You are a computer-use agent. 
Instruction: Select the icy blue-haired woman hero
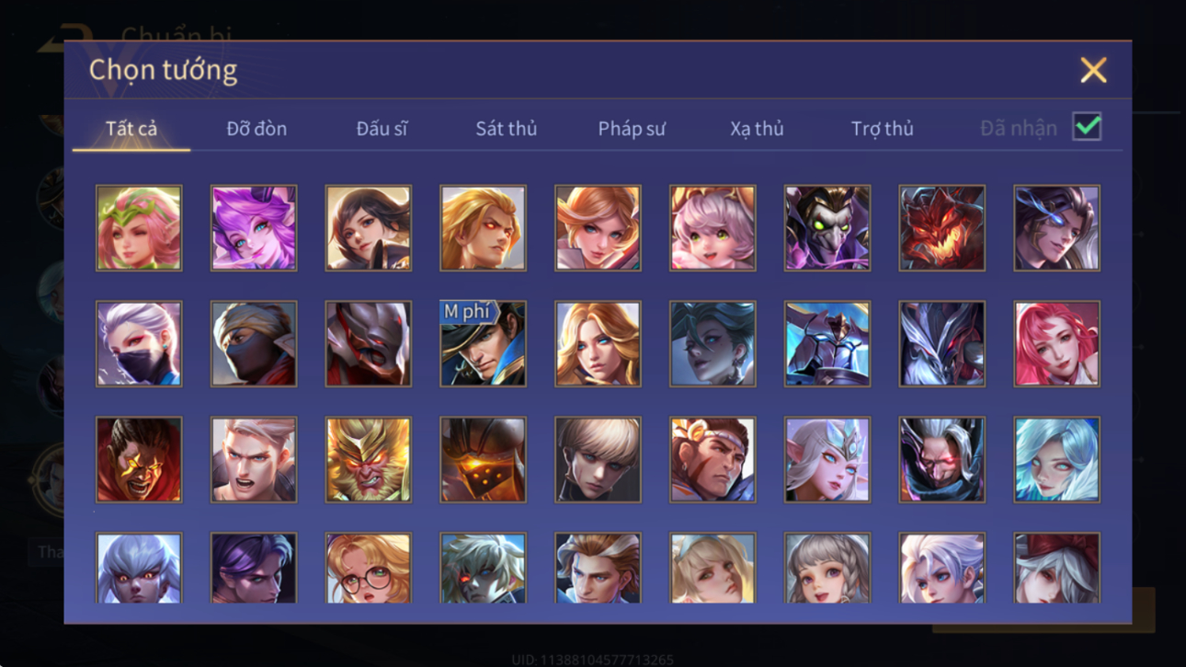point(1056,460)
